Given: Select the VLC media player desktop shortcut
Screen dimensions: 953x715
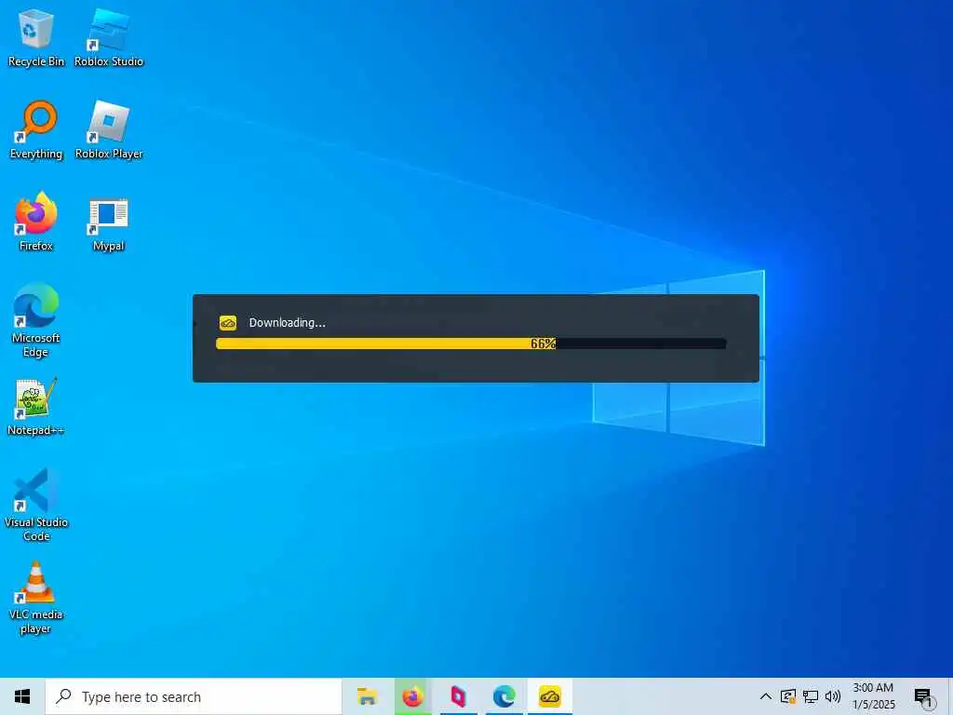Looking at the screenshot, I should pos(36,598).
